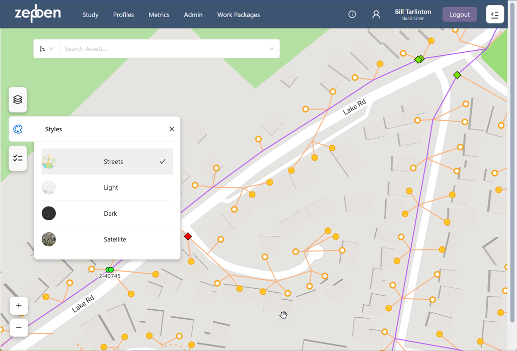Zoom out with the minus button
The height and width of the screenshot is (351, 517).
pos(19,328)
